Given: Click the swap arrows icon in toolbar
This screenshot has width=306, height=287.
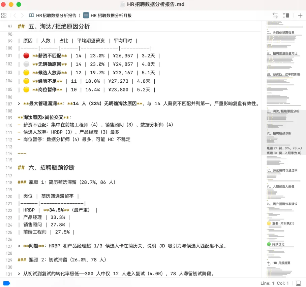Looking at the screenshot, I should pos(275,15).
